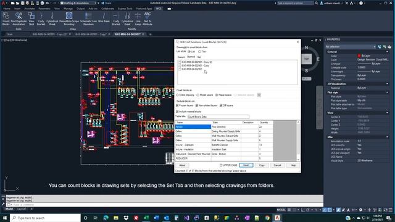The image size is (395, 222).
Task: Open the AutoCAD application menu logo
Action: [4, 3]
